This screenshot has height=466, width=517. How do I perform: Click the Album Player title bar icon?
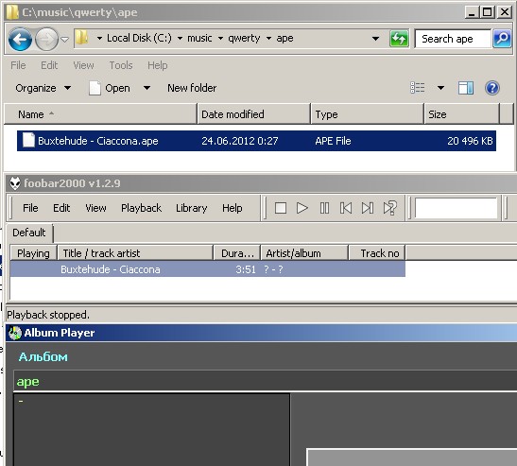(x=15, y=333)
